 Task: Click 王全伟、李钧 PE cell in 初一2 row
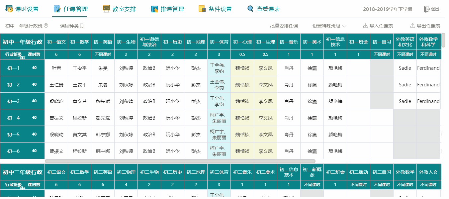click(x=219, y=84)
